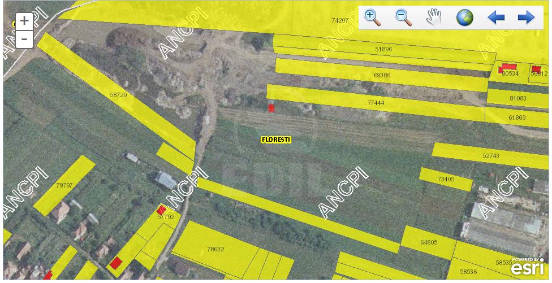Viewport: 552px width, 283px height.
Task: Pick parcel 51896 on the map
Action: 383,50
